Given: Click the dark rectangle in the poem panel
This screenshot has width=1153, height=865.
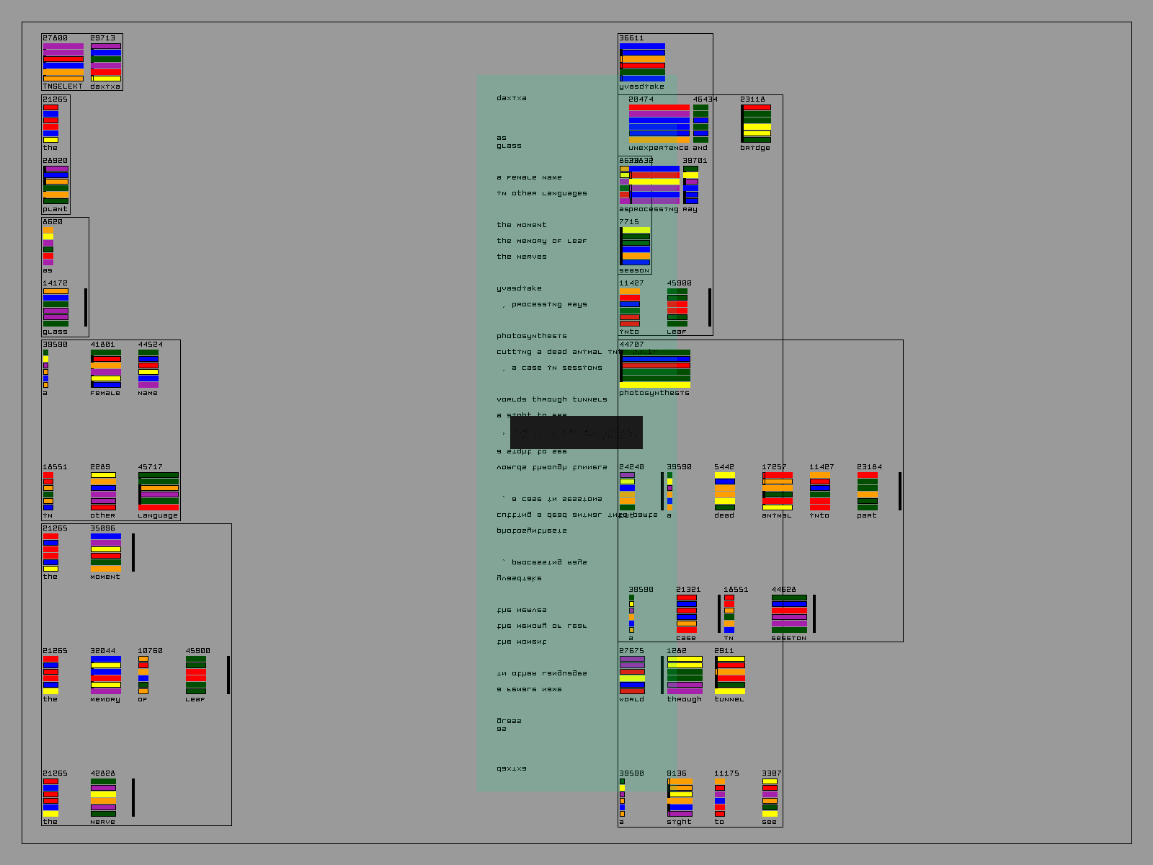Looking at the screenshot, I should pyautogui.click(x=576, y=432).
